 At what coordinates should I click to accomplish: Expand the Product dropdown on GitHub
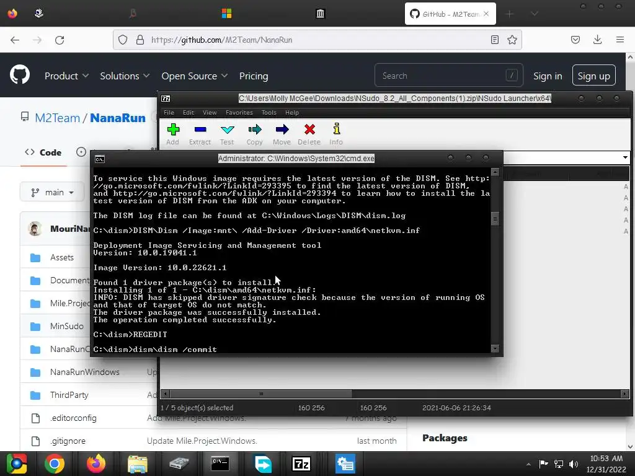[x=66, y=76]
